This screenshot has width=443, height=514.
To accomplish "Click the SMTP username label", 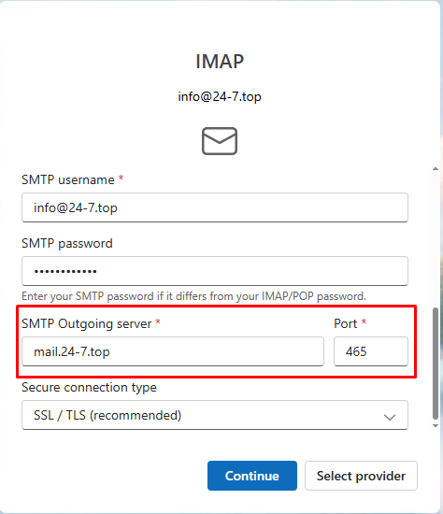I will (x=68, y=179).
